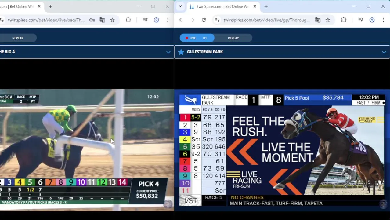Screen dimensions: 390x220
Task: Bookmark the page with left window's star icon
Action: tap(112, 20)
